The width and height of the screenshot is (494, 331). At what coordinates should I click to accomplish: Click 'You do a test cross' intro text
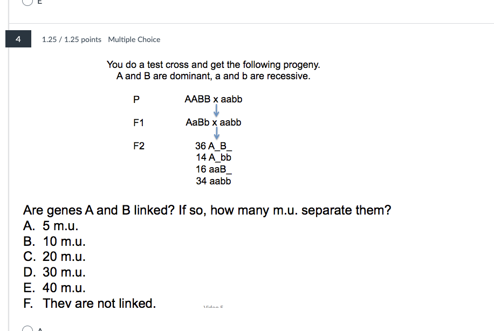(213, 65)
